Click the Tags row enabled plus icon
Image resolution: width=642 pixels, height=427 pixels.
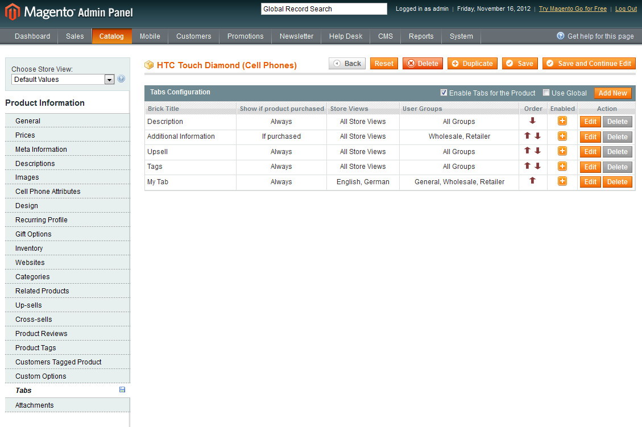(x=562, y=166)
